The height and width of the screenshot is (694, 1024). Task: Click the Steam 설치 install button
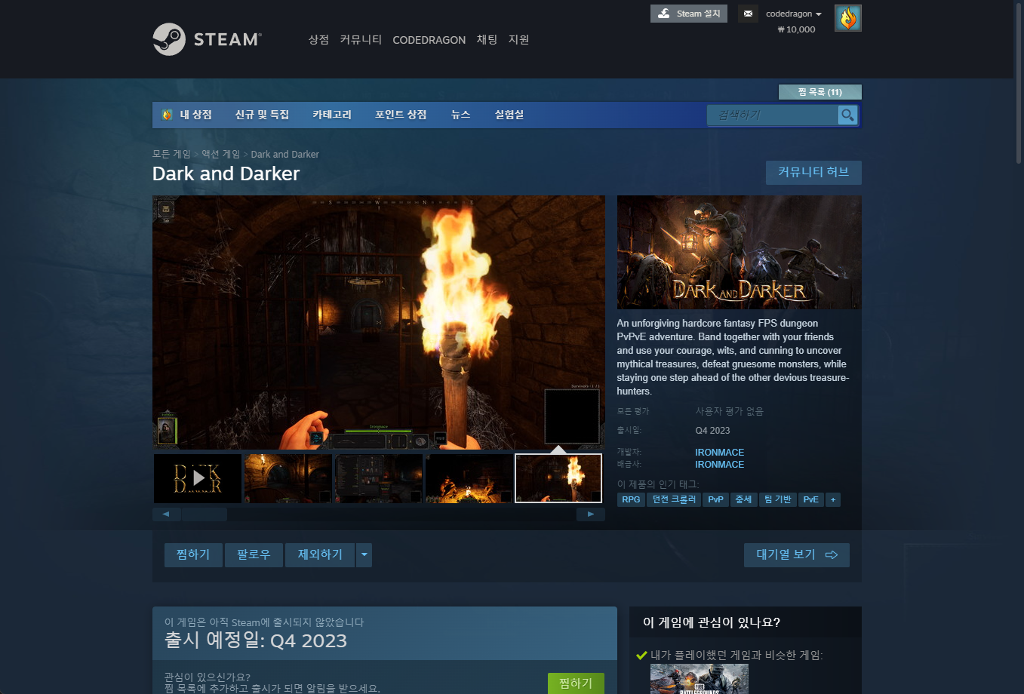pyautogui.click(x=688, y=14)
